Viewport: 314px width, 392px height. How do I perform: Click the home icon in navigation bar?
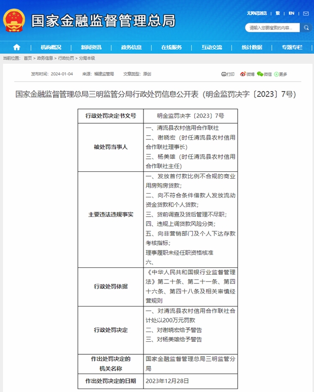17,47
